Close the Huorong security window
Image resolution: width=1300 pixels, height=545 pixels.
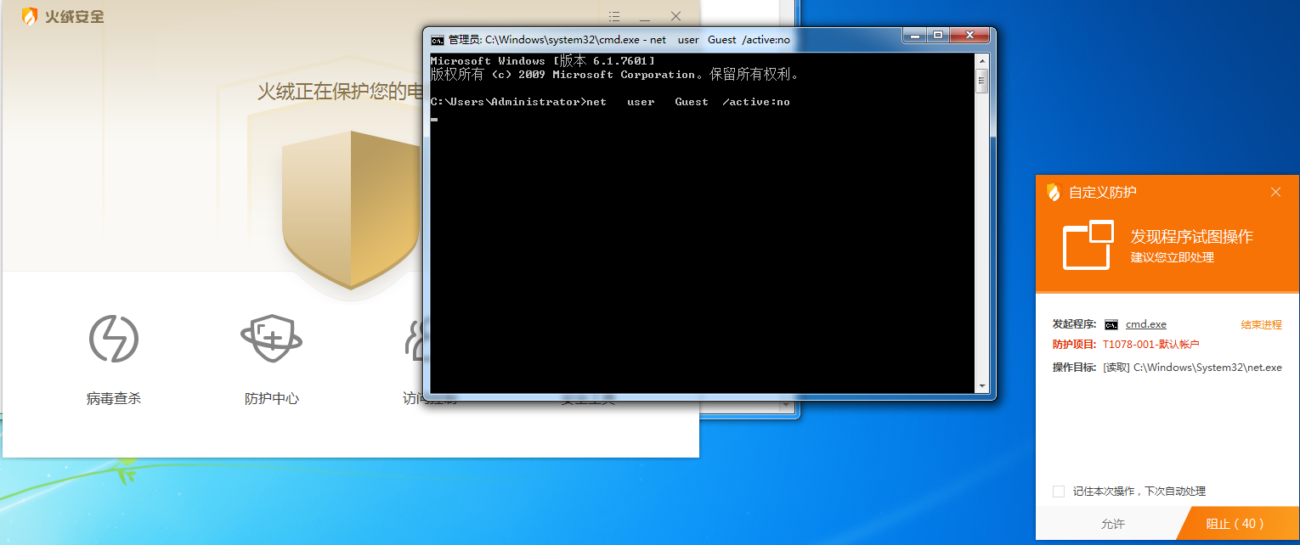[675, 16]
